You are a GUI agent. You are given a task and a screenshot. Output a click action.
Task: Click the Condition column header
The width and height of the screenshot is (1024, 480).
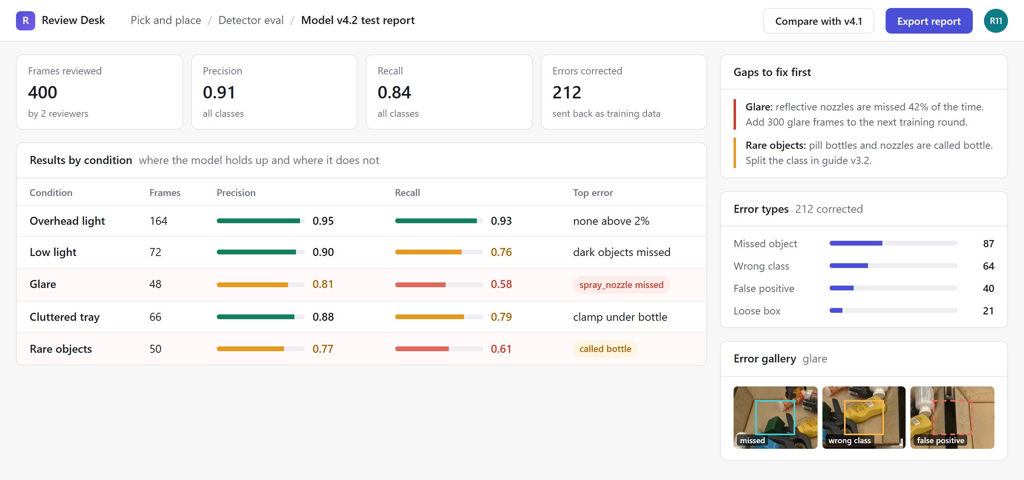click(51, 192)
